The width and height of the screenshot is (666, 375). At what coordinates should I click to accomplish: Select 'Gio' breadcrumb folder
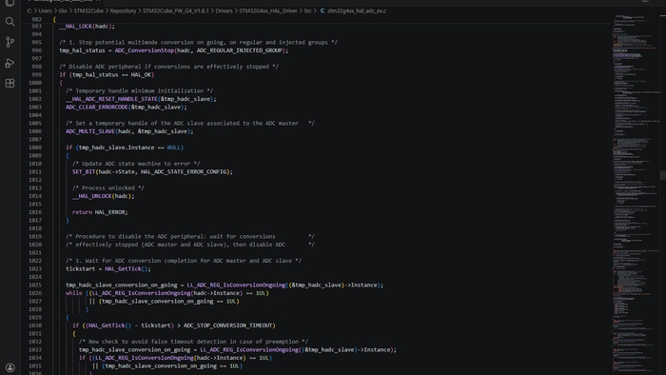[x=63, y=11]
